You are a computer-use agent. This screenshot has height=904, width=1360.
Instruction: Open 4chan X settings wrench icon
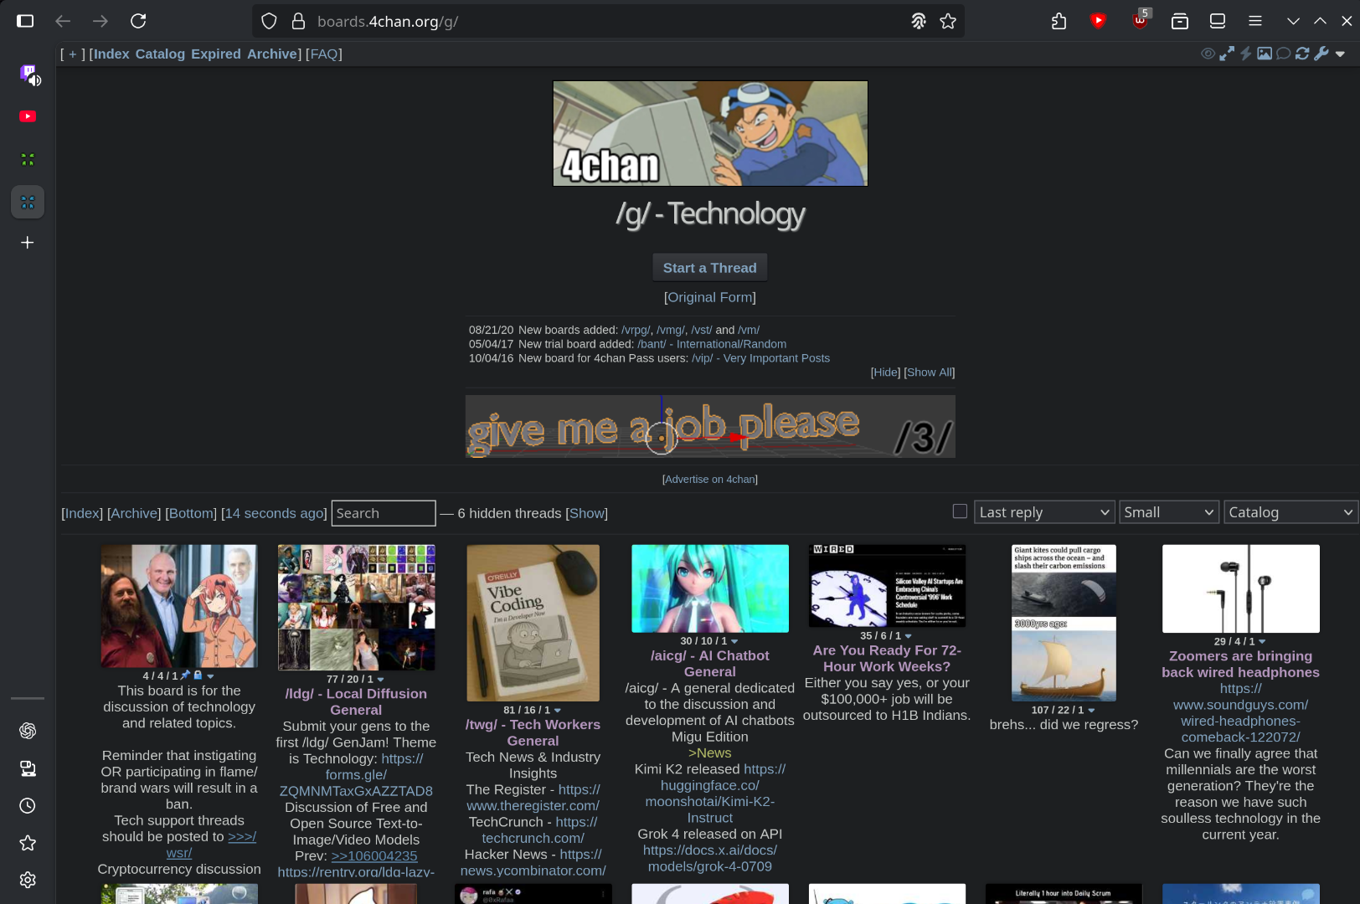1321,54
